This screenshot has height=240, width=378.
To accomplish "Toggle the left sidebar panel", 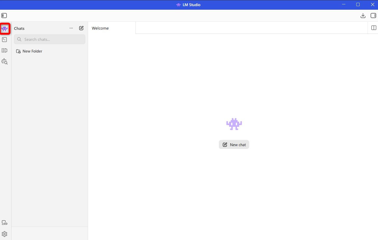I will (x=4, y=16).
